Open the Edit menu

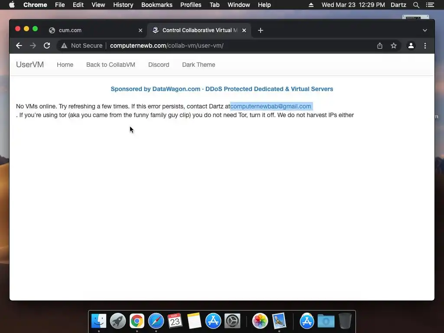(x=78, y=5)
